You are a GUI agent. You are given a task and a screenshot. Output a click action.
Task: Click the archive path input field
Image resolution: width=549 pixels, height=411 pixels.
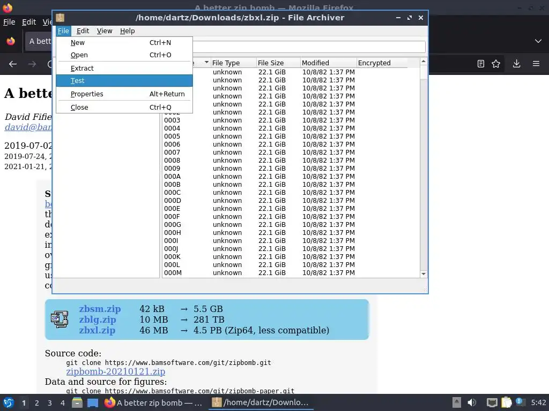309,47
